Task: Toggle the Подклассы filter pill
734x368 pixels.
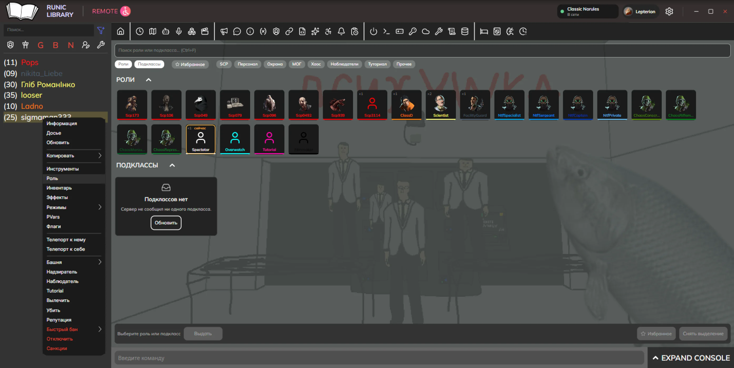Action: pos(149,64)
